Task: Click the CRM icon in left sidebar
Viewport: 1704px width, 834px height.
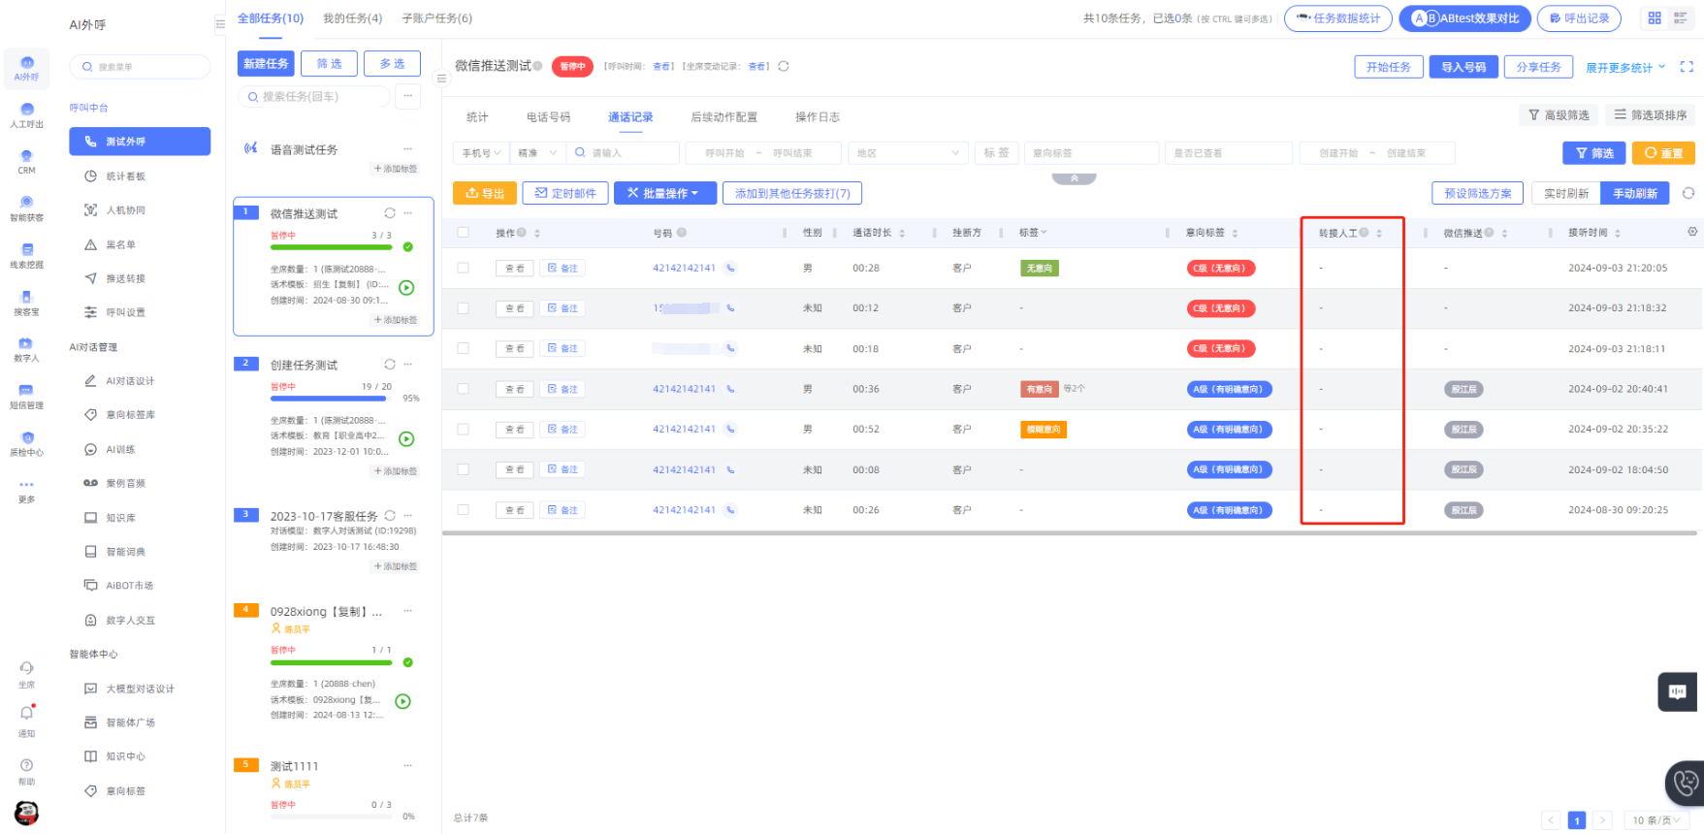Action: [26, 157]
